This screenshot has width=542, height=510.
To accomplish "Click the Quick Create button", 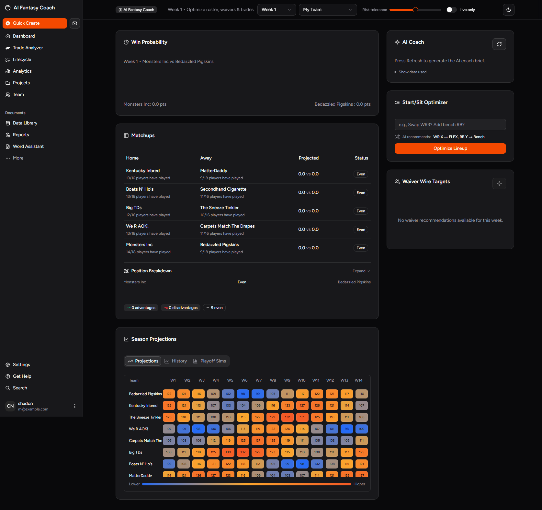I will 35,23.
